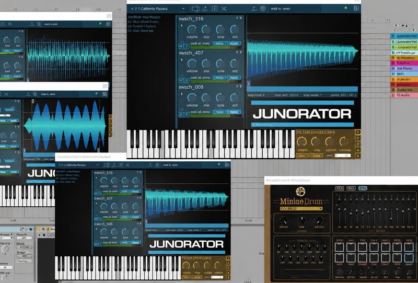This screenshot has height=283, width=418.
Task: Remove wsch_316 layer with its x icon, large Junorator
Action: tap(241, 18)
